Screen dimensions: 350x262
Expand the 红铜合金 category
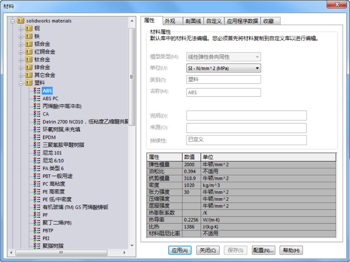click(21, 53)
